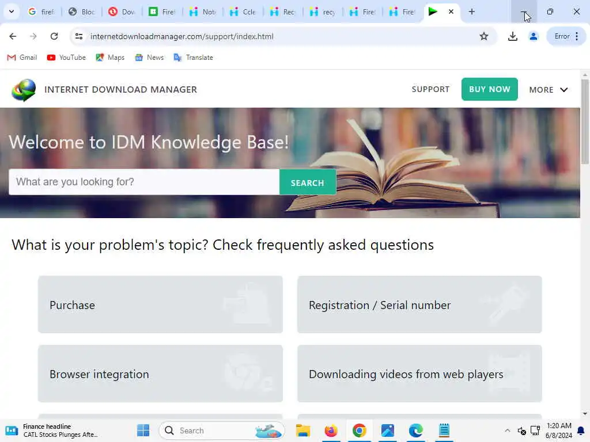Open the taskbar clock and date
Viewport: 590px width, 442px height.
coord(559,430)
